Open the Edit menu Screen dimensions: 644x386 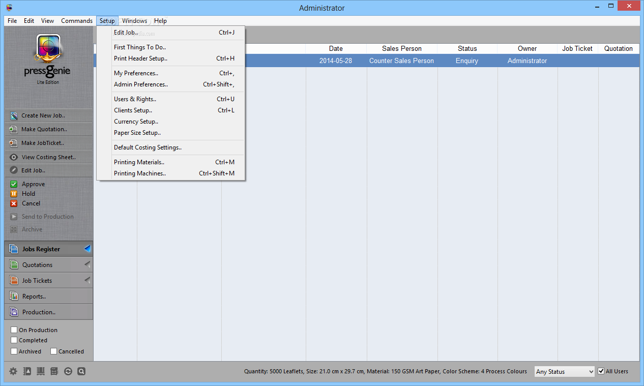point(29,21)
